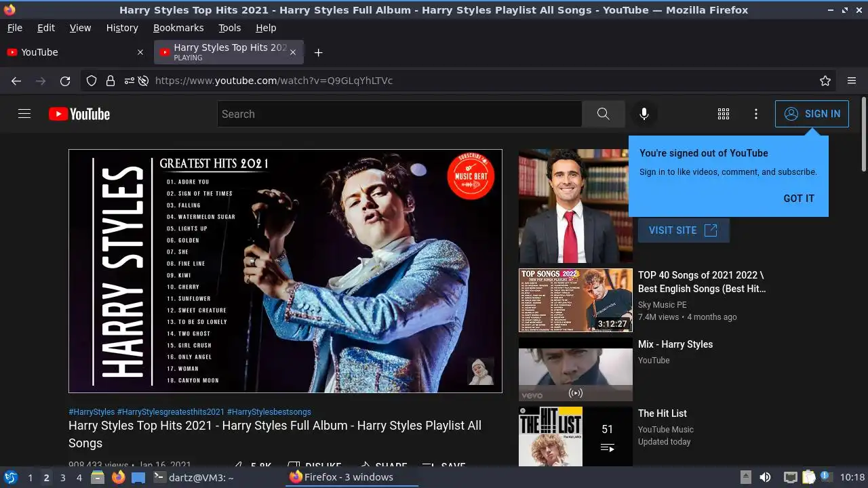Open the Firefox application hamburger menu
868x488 pixels.
(852, 81)
